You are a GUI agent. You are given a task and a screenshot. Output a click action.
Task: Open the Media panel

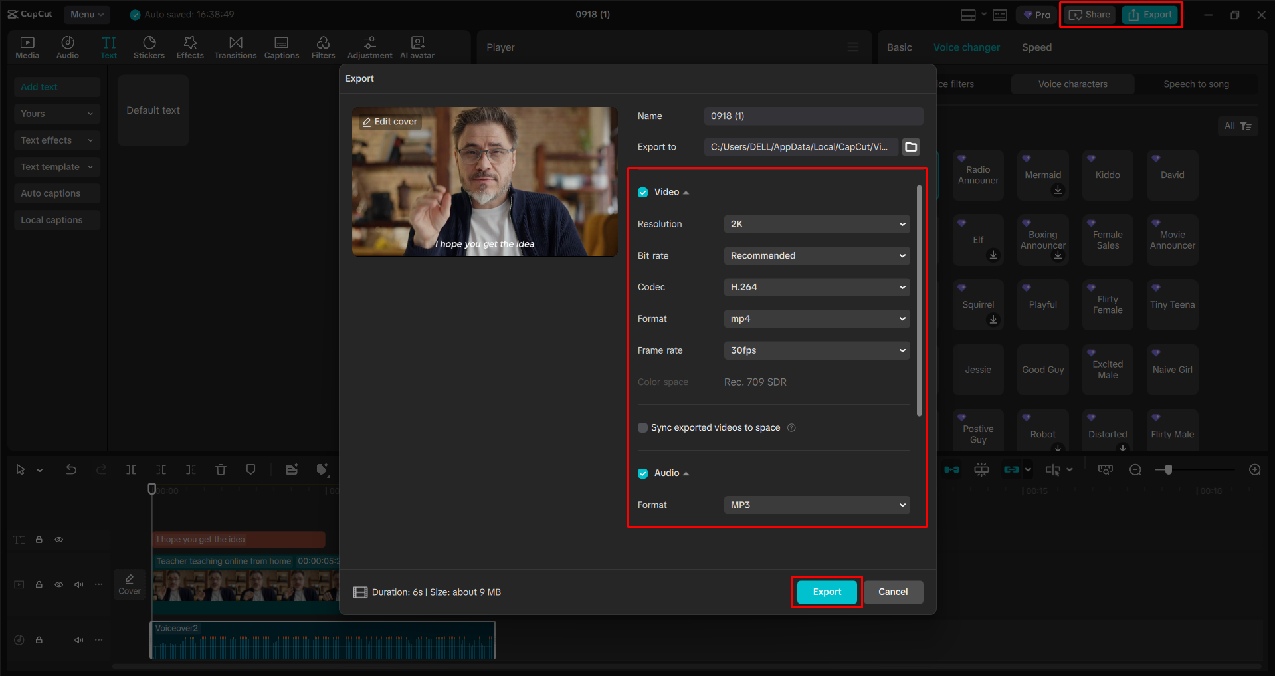tap(27, 47)
